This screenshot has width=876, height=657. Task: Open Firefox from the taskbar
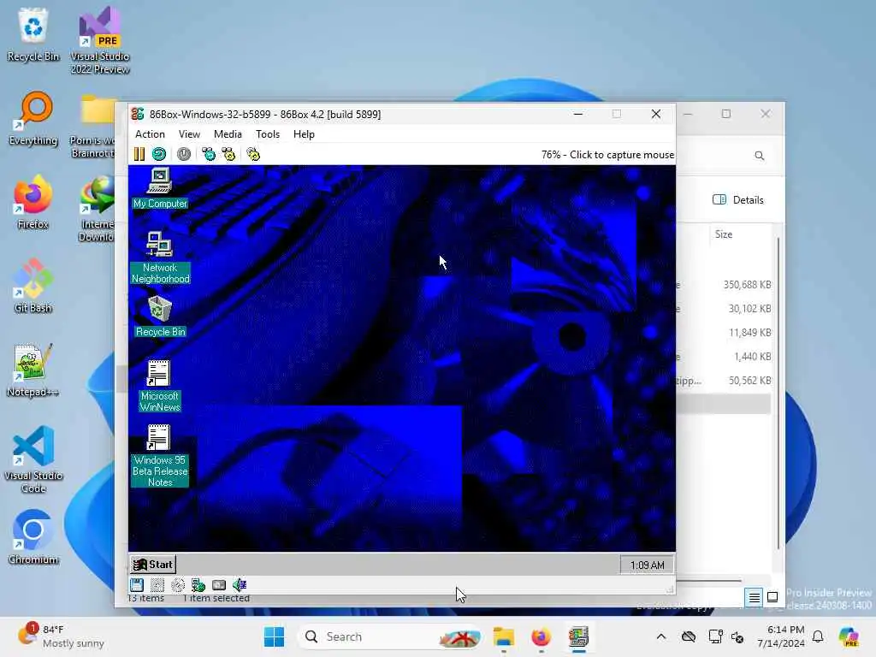coord(541,636)
